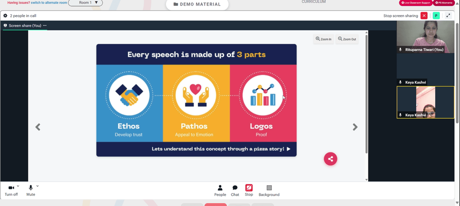The height and width of the screenshot is (206, 460).
Task: Zoom In on the shared slide
Action: click(x=323, y=39)
